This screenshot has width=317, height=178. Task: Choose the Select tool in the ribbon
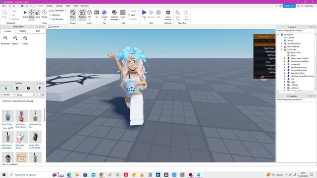point(25,14)
